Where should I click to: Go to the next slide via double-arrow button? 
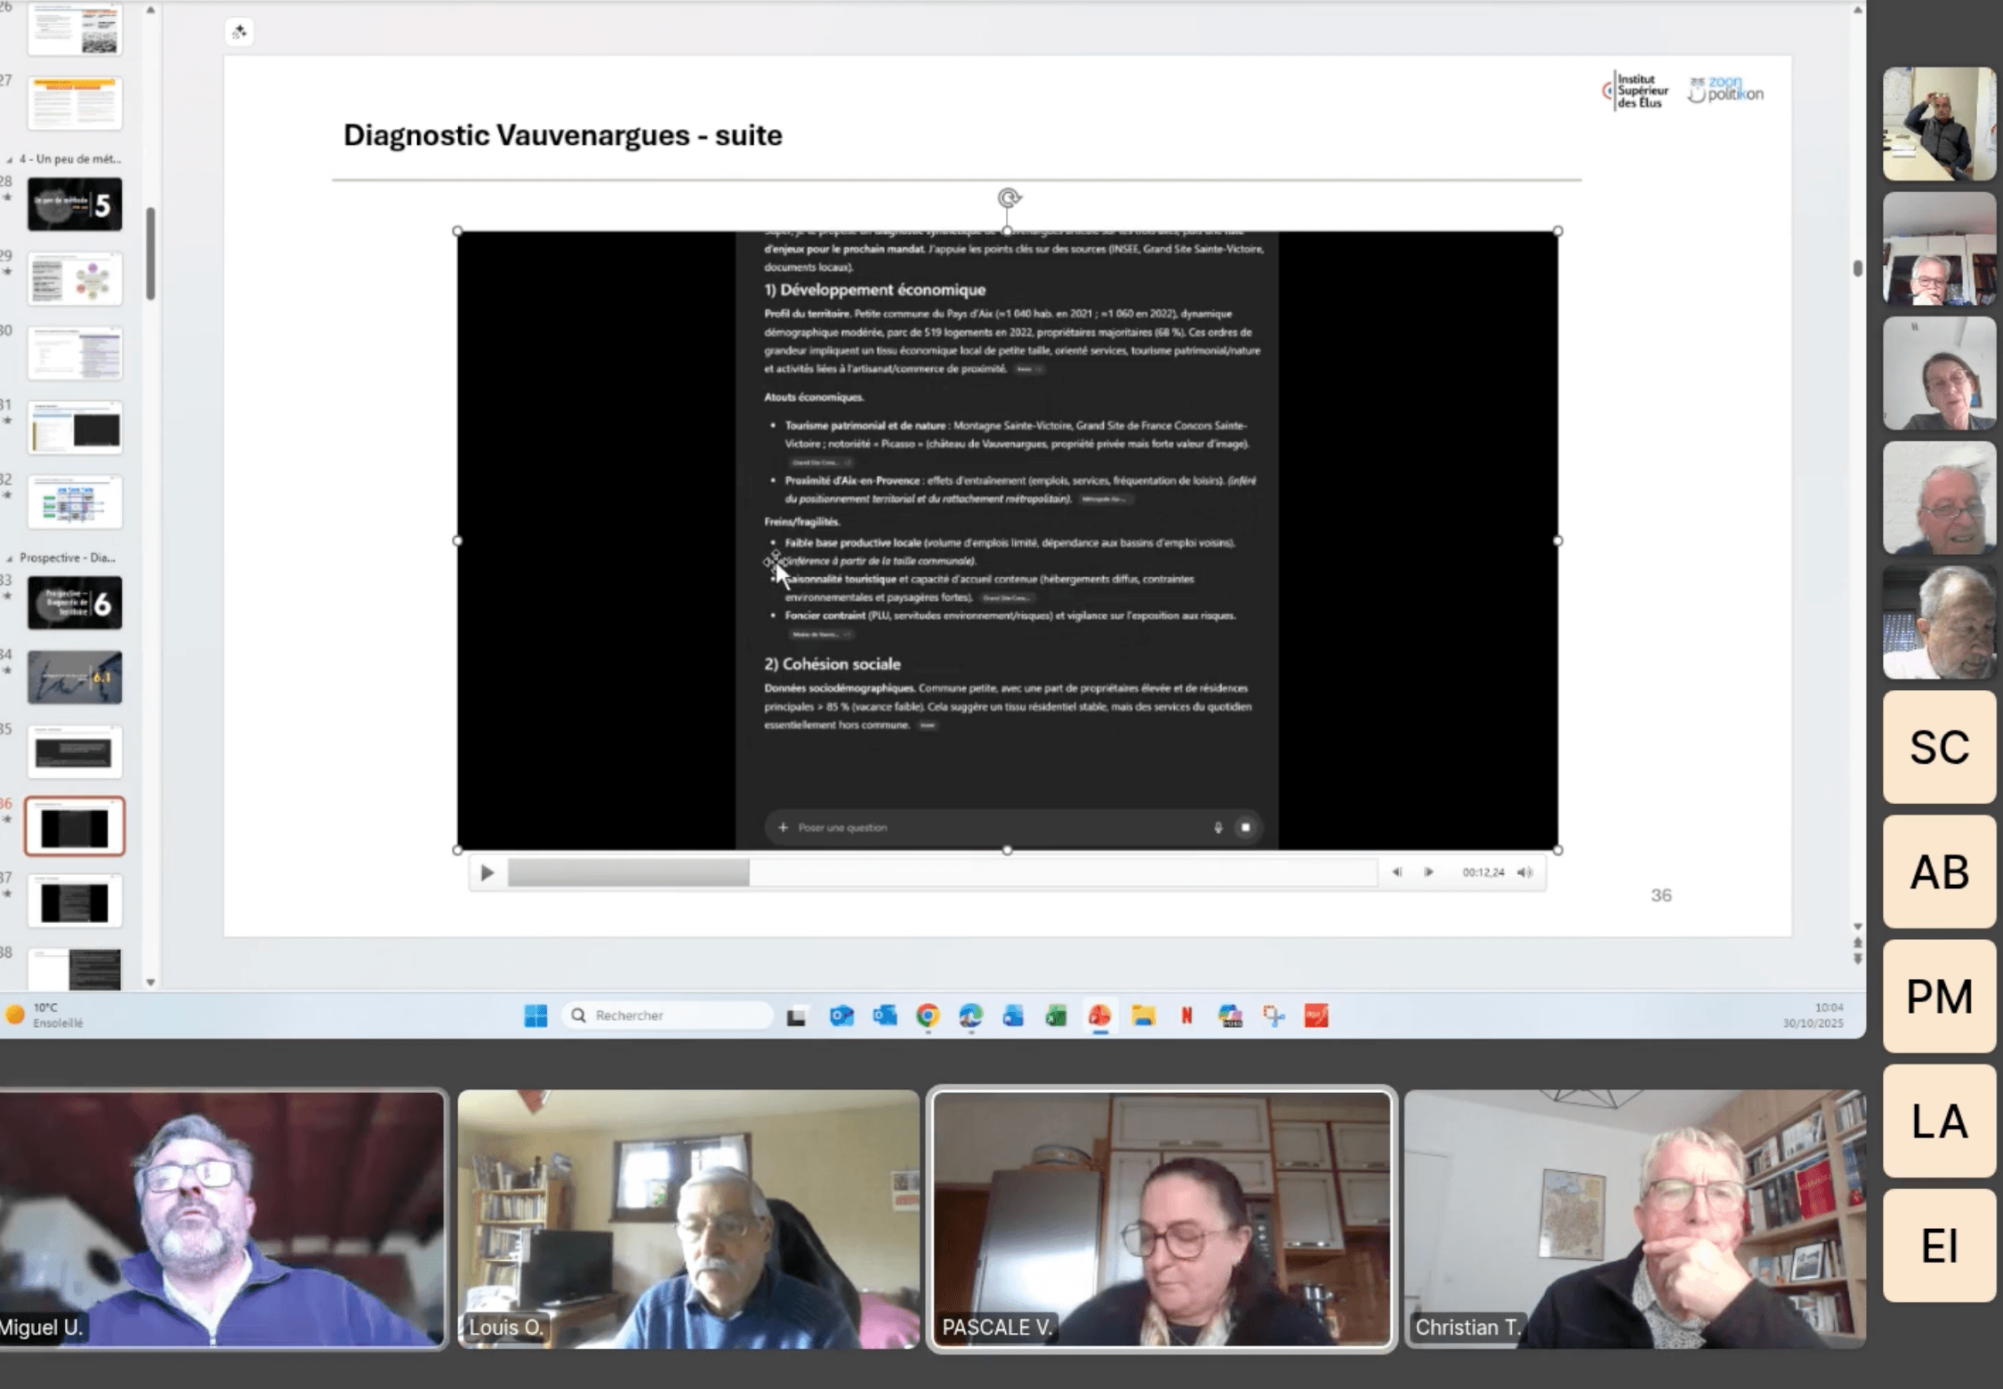[x=1857, y=959]
